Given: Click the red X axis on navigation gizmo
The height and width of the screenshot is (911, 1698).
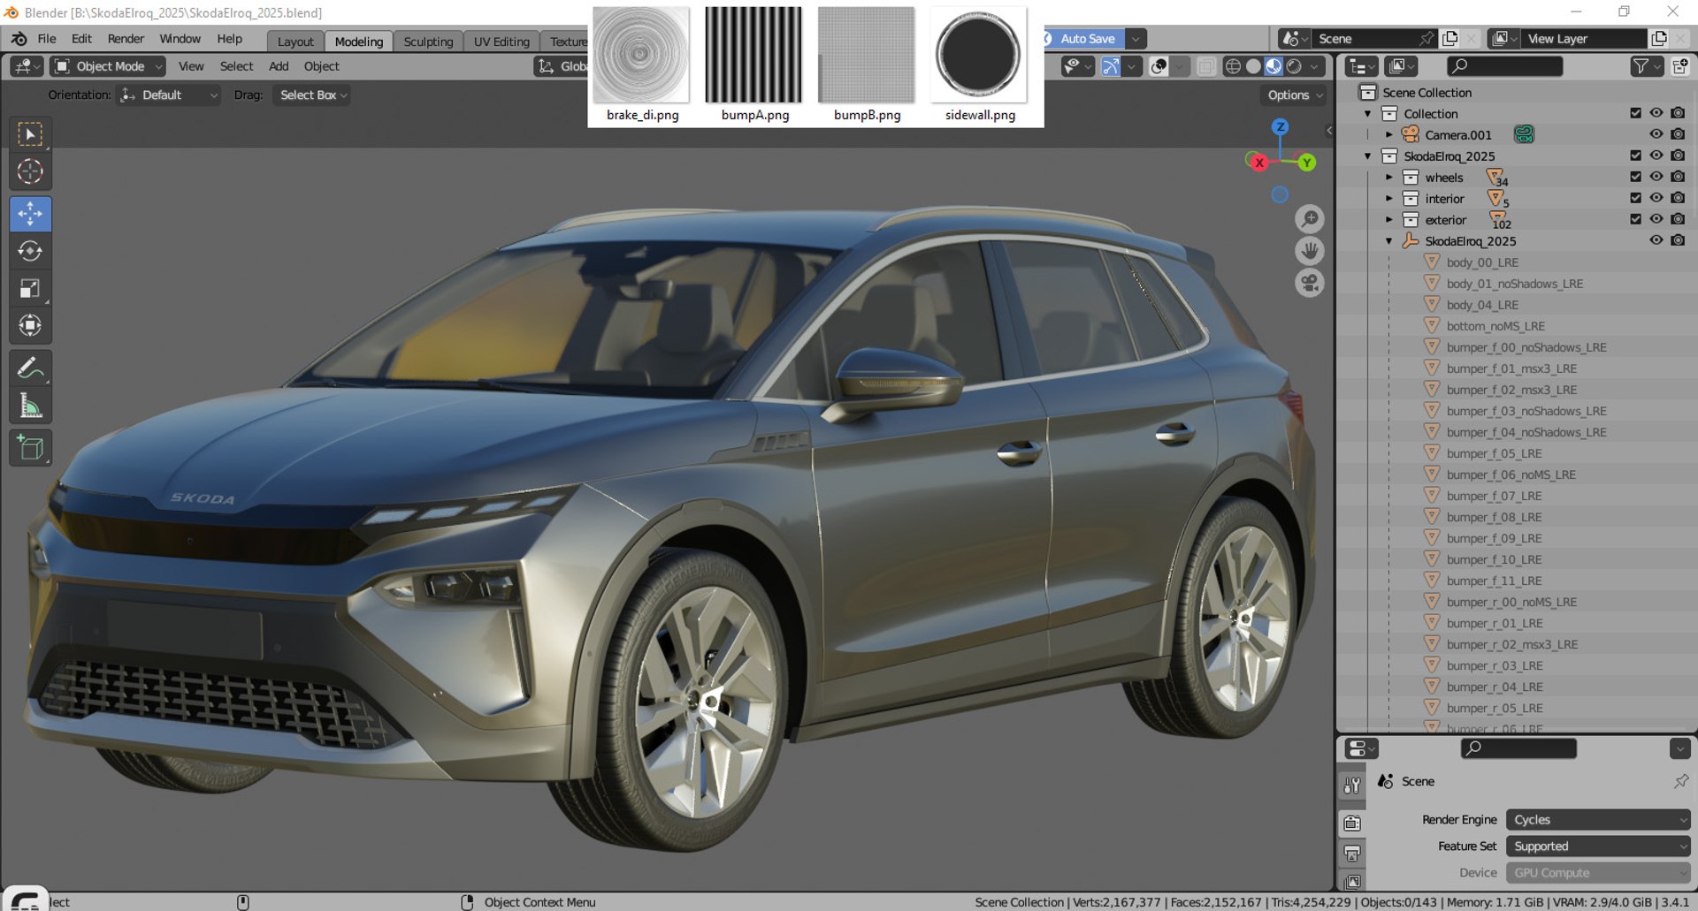Looking at the screenshot, I should (1258, 163).
